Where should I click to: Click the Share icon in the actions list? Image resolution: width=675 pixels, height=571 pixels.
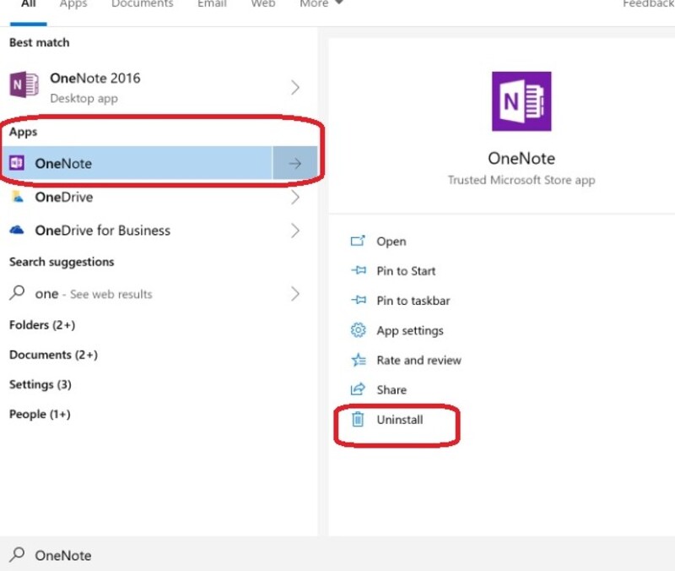[358, 389]
